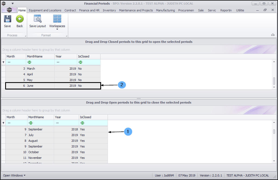
Task: Select the July 2019 closed period row
Action: click(57, 135)
